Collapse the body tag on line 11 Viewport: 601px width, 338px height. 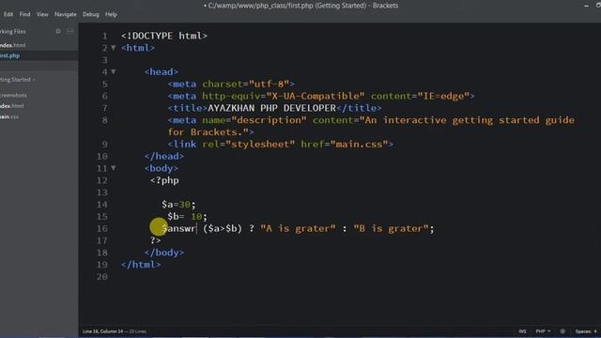114,168
